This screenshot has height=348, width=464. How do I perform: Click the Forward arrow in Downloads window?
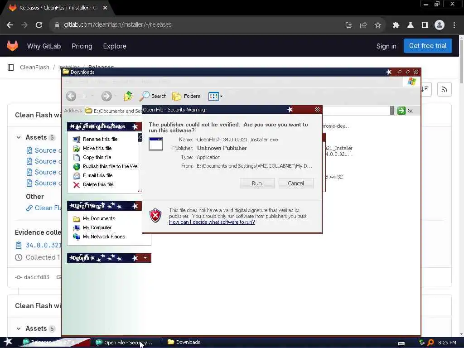106,96
